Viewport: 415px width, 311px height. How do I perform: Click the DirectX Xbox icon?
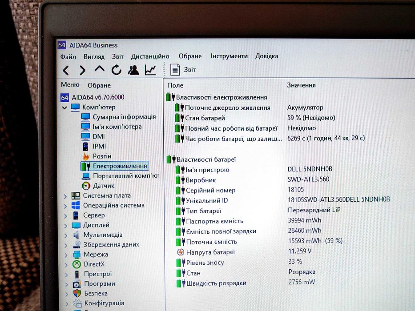77,264
